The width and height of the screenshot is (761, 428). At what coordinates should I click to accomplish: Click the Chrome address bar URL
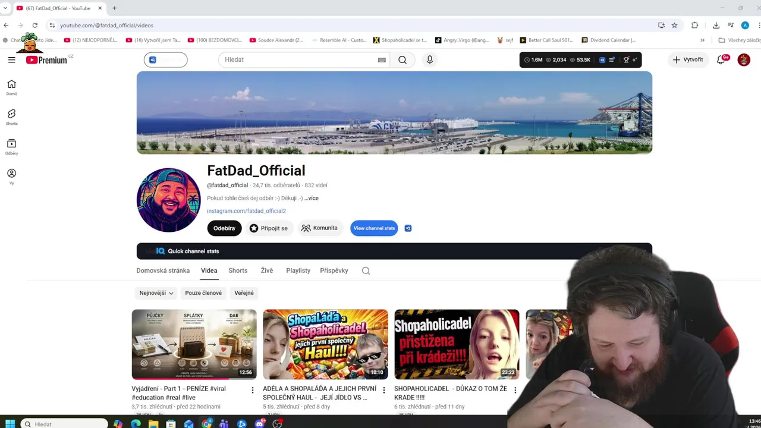106,26
